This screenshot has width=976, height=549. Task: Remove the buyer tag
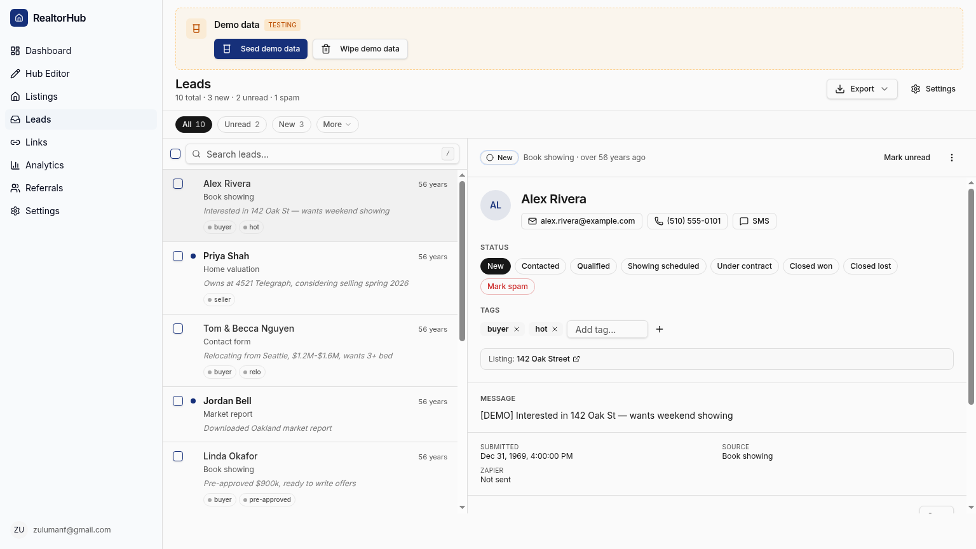[x=517, y=329]
